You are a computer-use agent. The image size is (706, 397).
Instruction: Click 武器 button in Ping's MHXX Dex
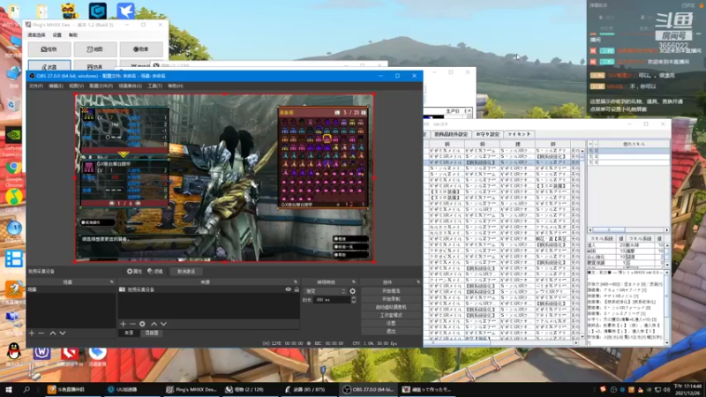click(49, 66)
